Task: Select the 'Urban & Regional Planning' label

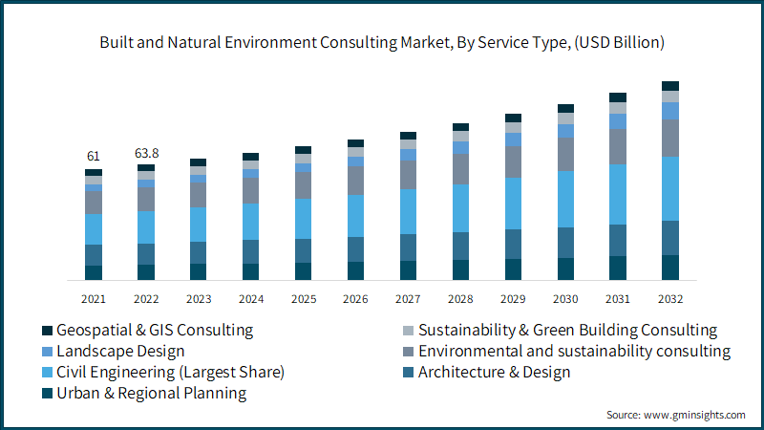Action: pyautogui.click(x=152, y=393)
